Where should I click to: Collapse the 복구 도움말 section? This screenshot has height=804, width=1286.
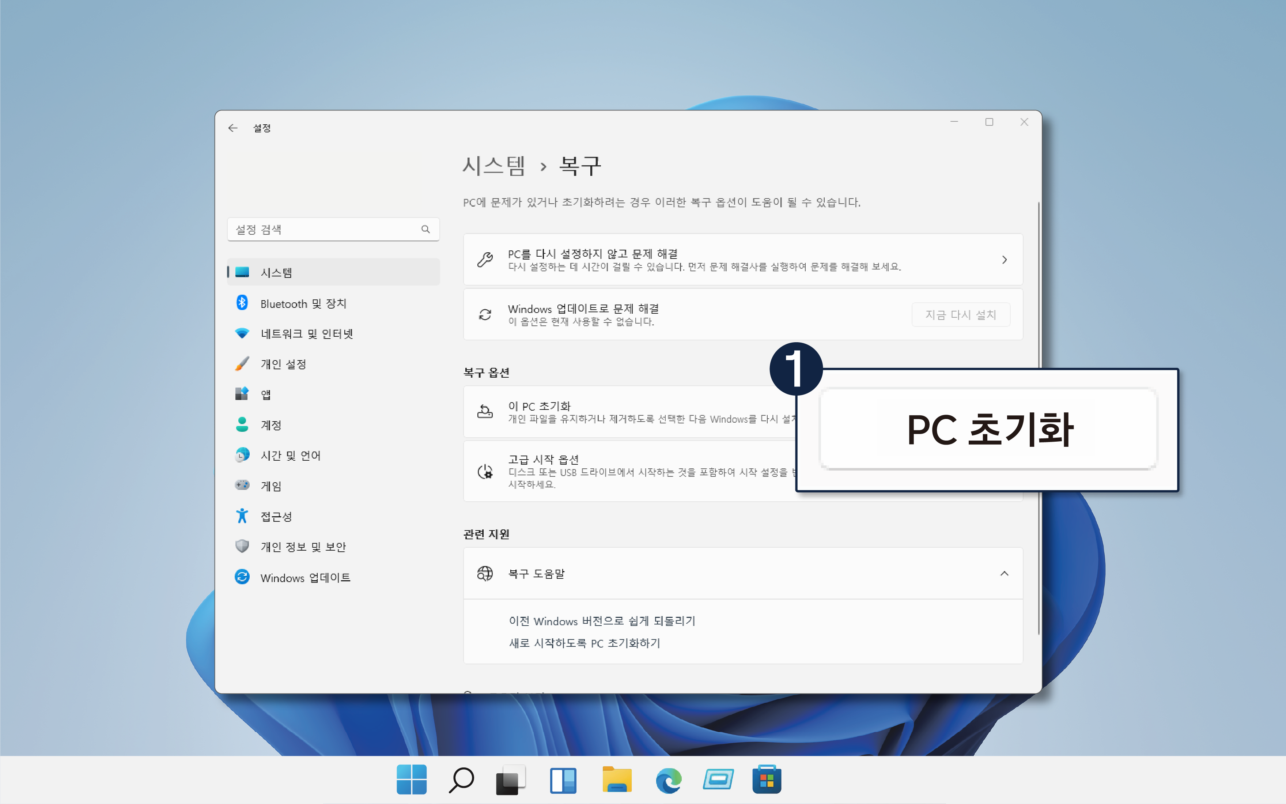[x=1004, y=573]
